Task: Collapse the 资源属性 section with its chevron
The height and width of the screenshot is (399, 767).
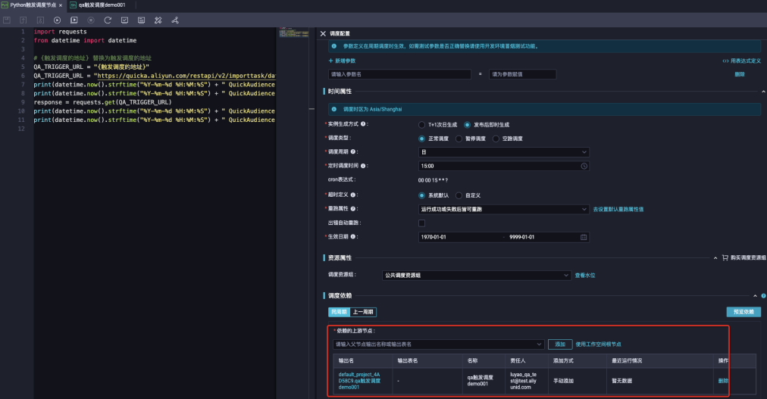Action: tap(715, 258)
